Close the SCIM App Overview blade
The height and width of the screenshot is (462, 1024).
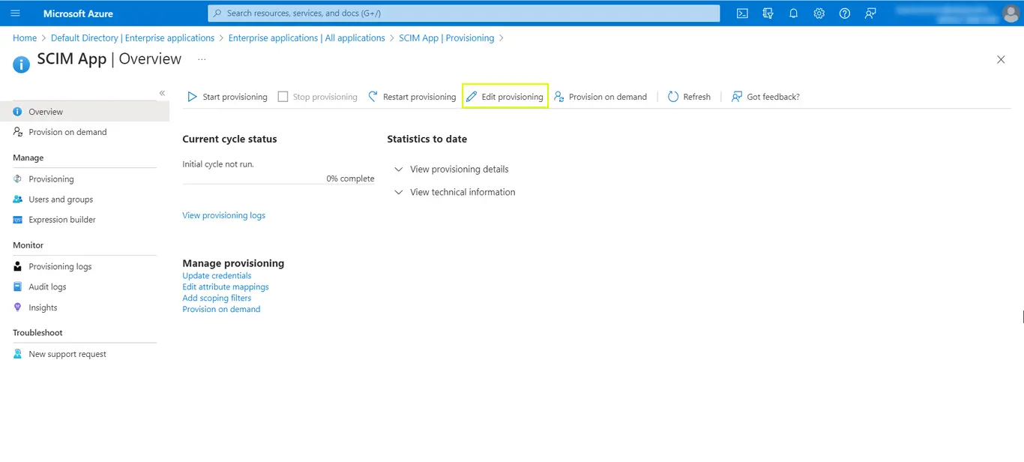[1001, 59]
